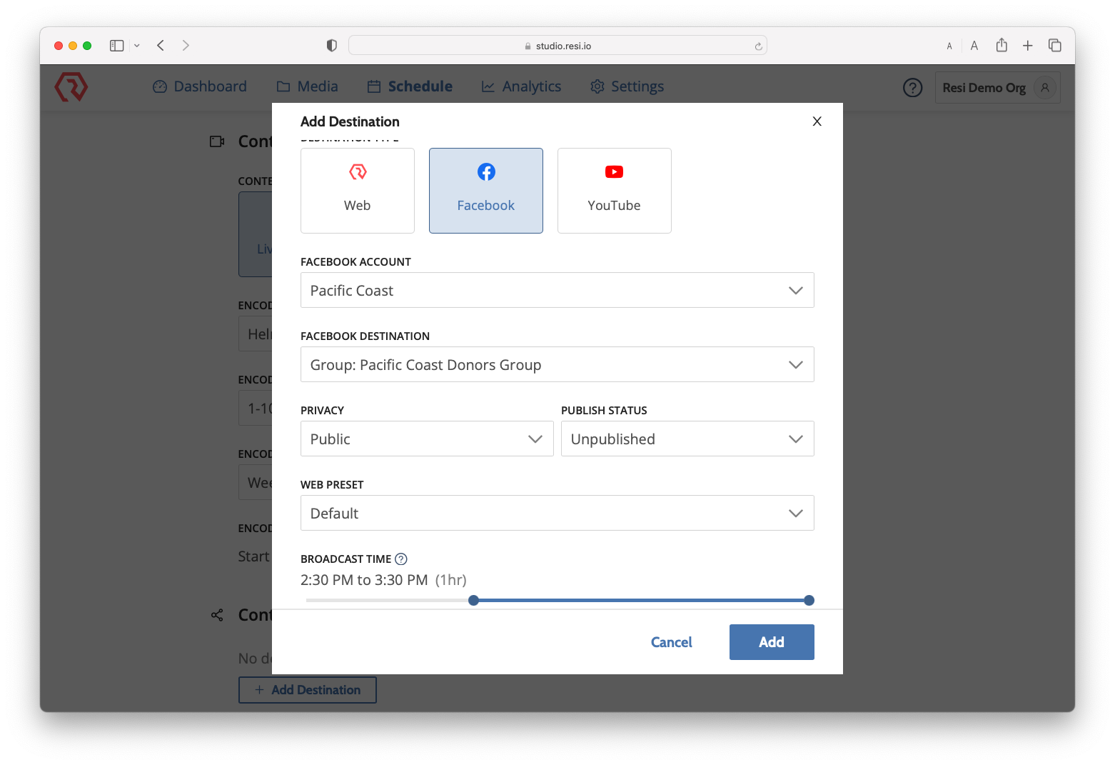1115x765 pixels.
Task: Go to the Dashboard tab
Action: (x=200, y=86)
